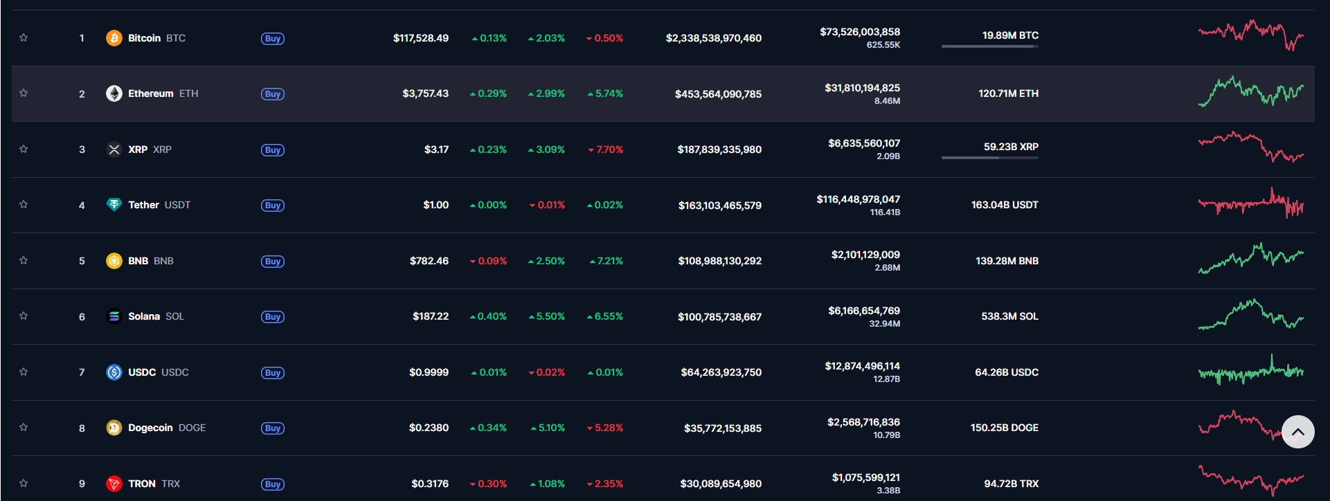The image size is (1330, 501).
Task: Click Buy next to USDC
Action: click(x=273, y=373)
